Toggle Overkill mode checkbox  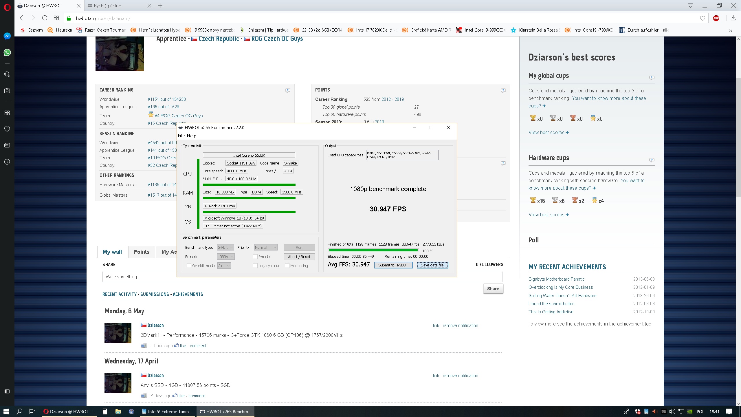point(189,266)
